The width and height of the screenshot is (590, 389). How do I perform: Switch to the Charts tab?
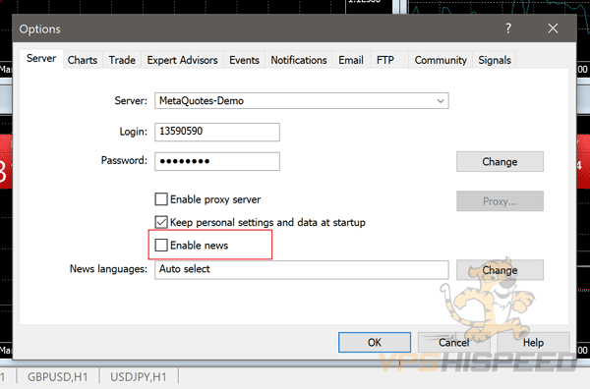coord(83,60)
